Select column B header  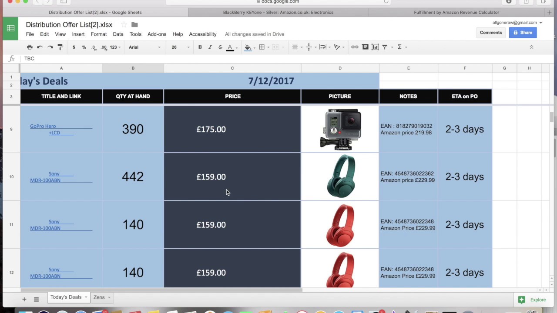coord(133,68)
